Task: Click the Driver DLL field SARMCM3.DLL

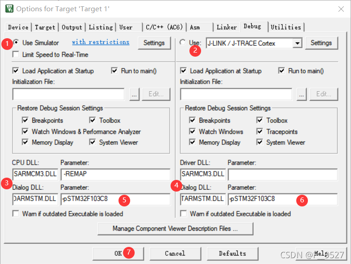Action: [x=203, y=175]
